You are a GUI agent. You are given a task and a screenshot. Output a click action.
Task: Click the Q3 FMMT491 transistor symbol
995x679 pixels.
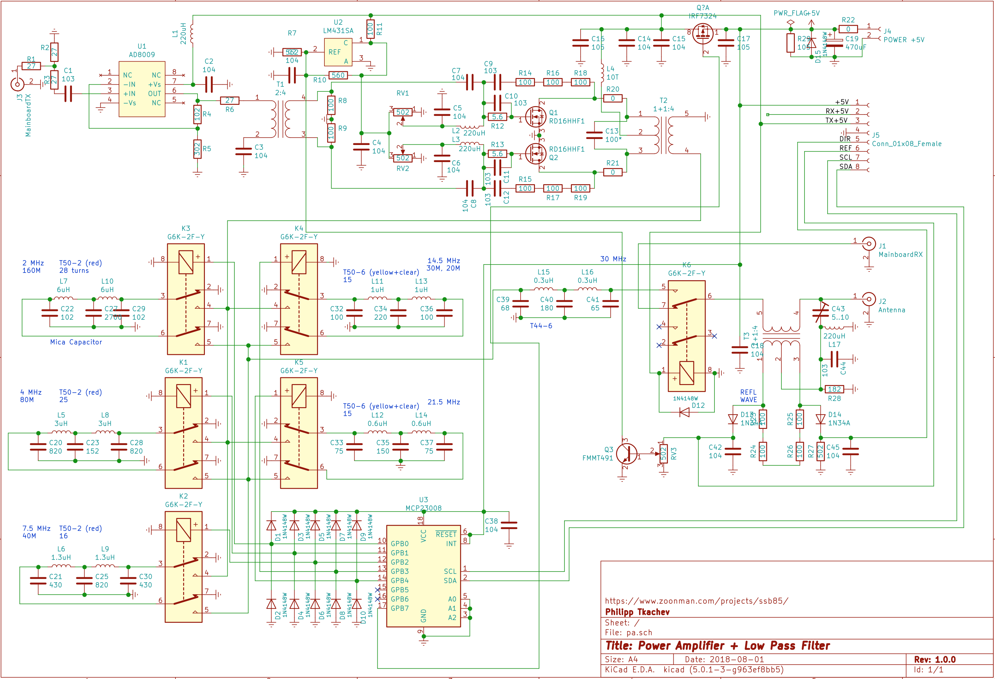(626, 453)
